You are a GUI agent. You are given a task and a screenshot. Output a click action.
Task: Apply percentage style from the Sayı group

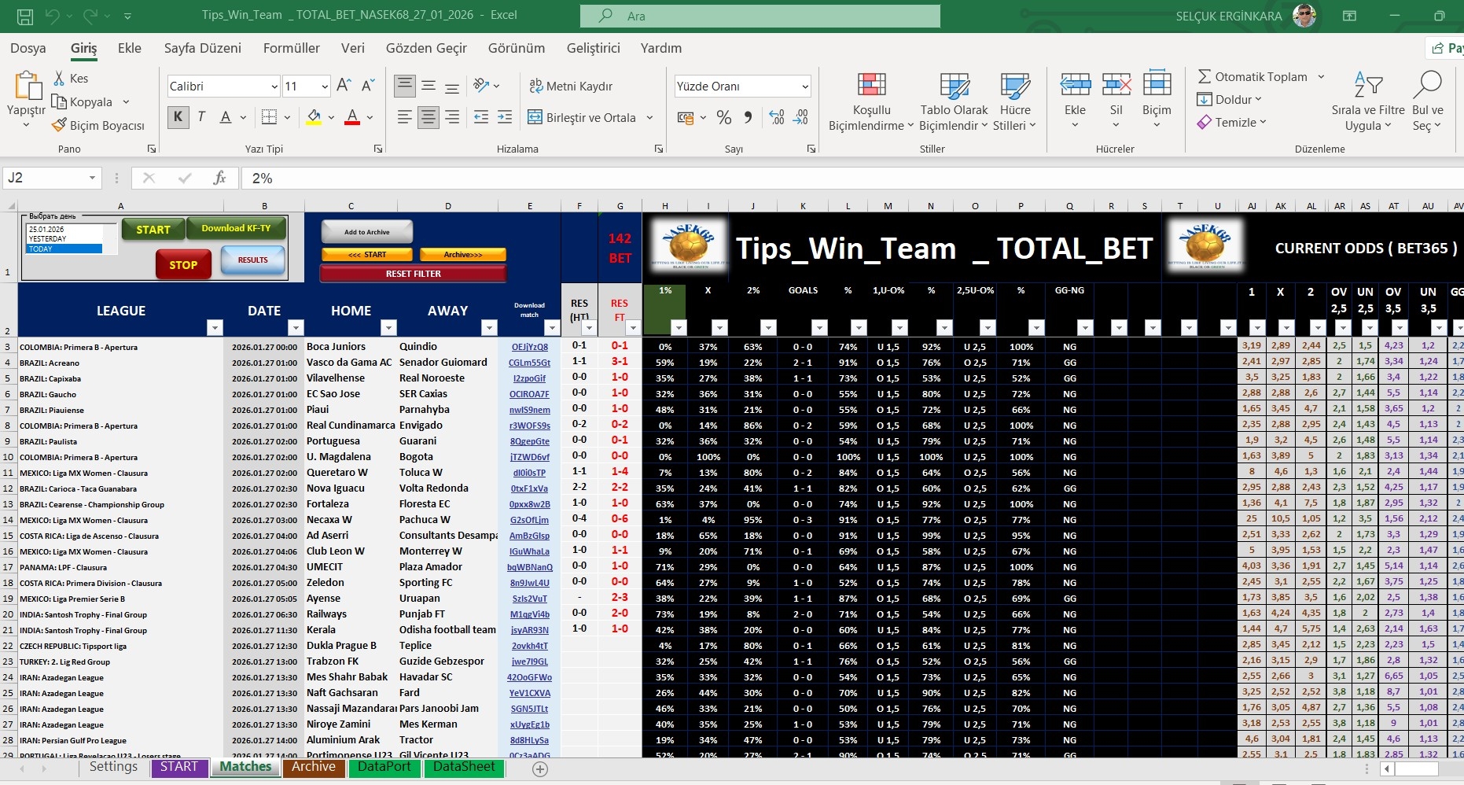tap(723, 116)
